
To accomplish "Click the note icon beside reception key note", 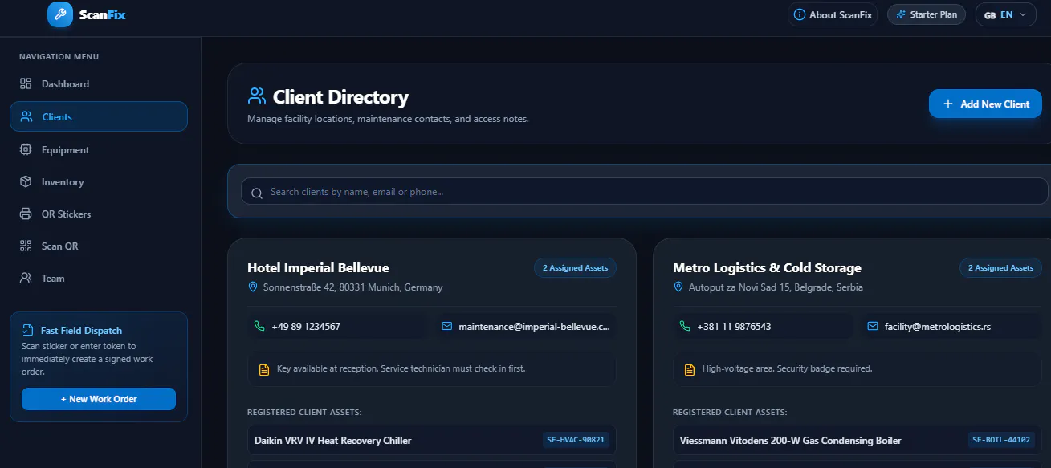I will 263,369.
